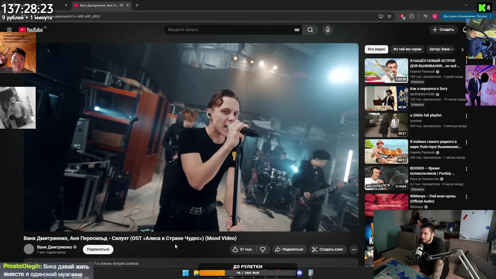Screen dimensions: 496x279
Task: Bookmark this page with the star icon
Action: [389, 16]
